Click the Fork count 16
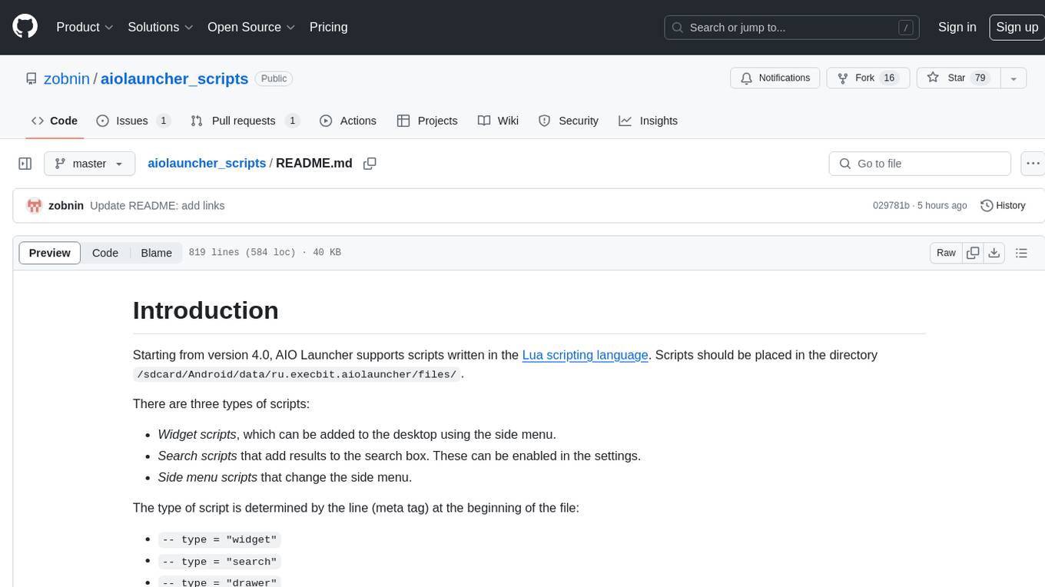 pyautogui.click(x=889, y=78)
